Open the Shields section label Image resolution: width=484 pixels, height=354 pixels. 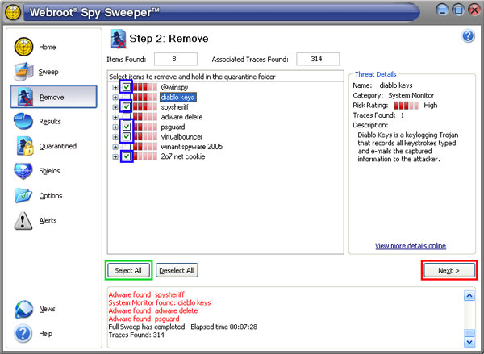point(49,171)
